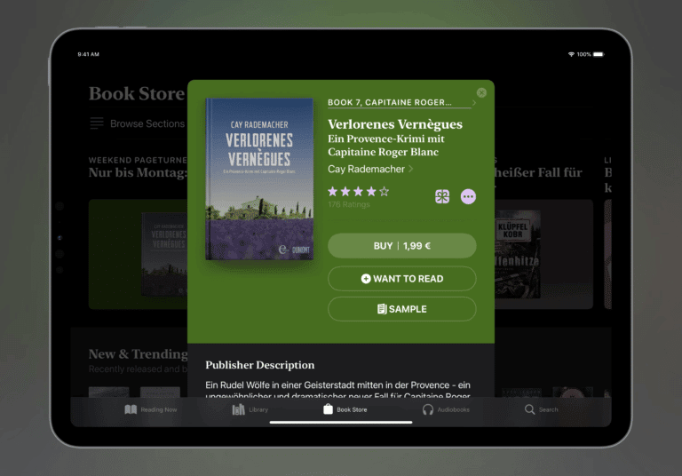Close the book detail card
The image size is (682, 476).
pyautogui.click(x=481, y=92)
